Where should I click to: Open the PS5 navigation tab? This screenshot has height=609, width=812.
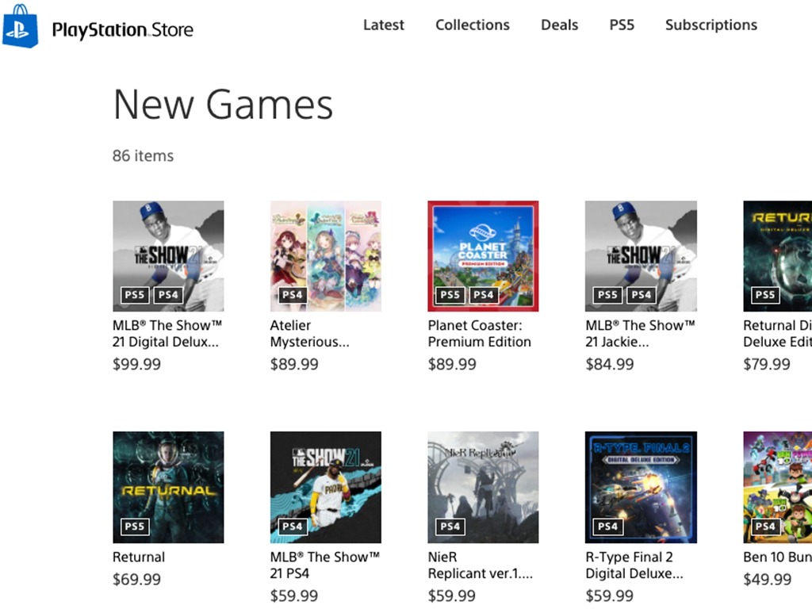[x=622, y=25]
